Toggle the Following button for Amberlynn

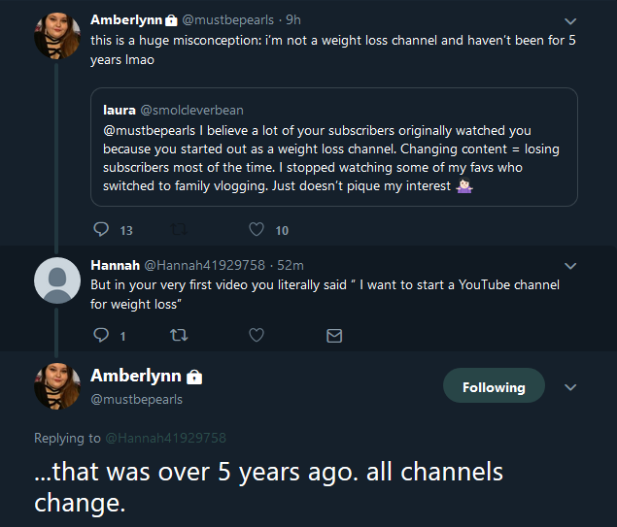(494, 385)
